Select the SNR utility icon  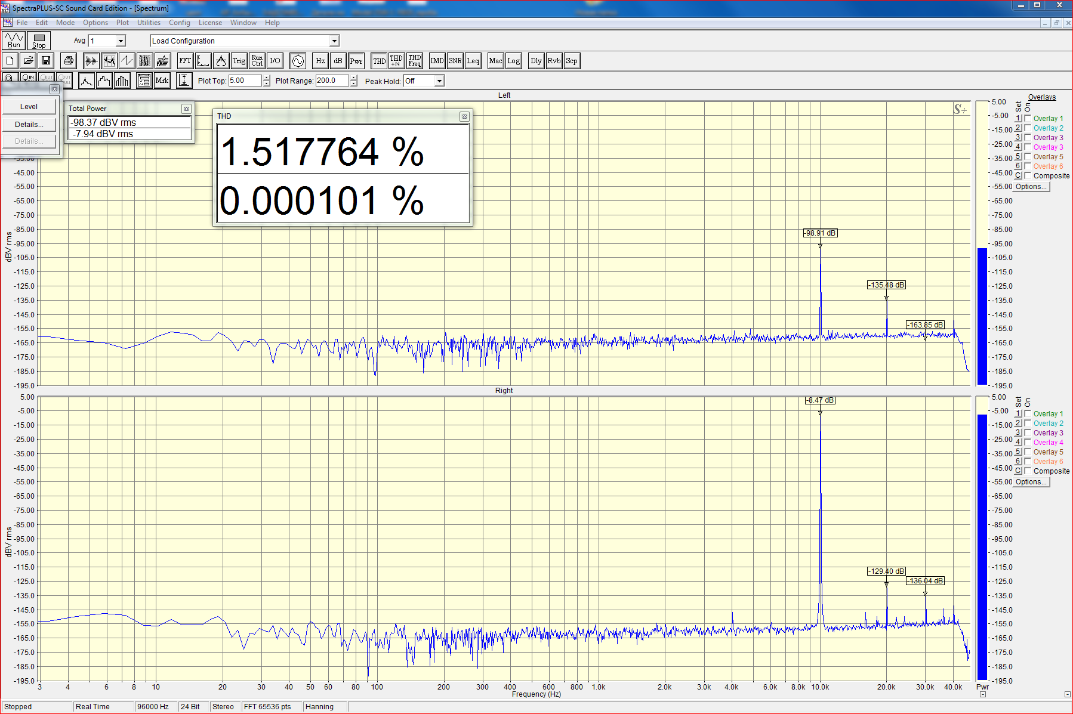[455, 61]
